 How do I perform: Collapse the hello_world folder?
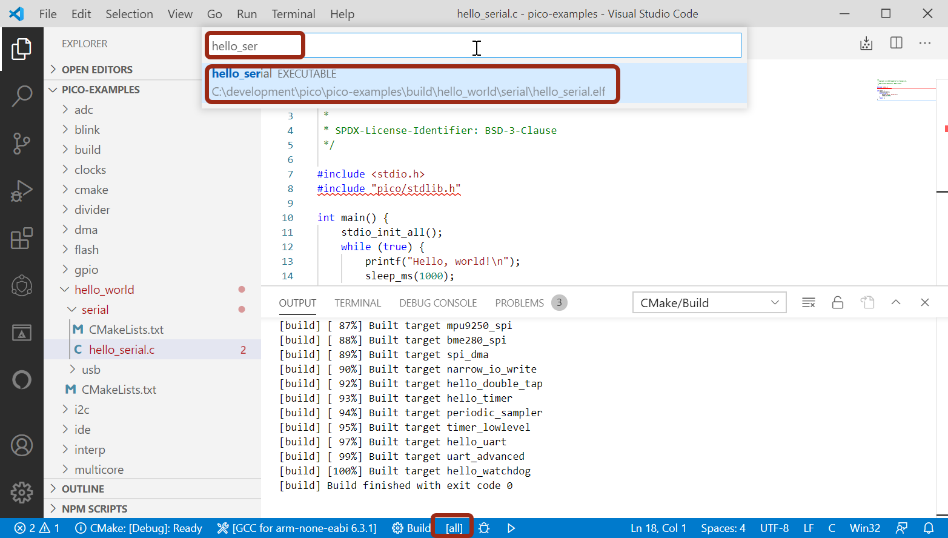(x=152, y=290)
